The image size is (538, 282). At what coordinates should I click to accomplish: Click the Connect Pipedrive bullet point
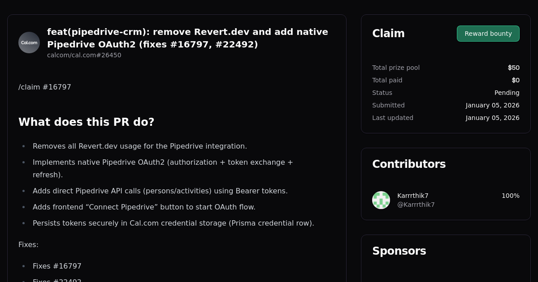144,207
